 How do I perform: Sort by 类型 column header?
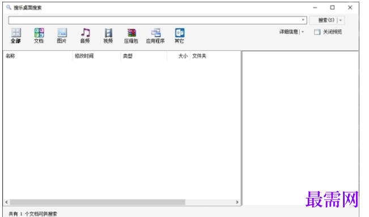(144, 56)
